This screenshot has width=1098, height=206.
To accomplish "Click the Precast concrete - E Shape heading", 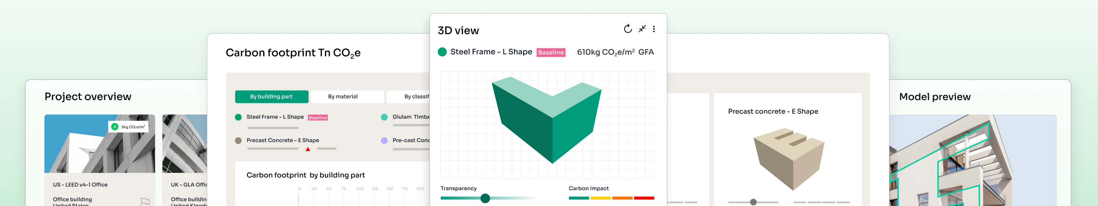I will [773, 111].
